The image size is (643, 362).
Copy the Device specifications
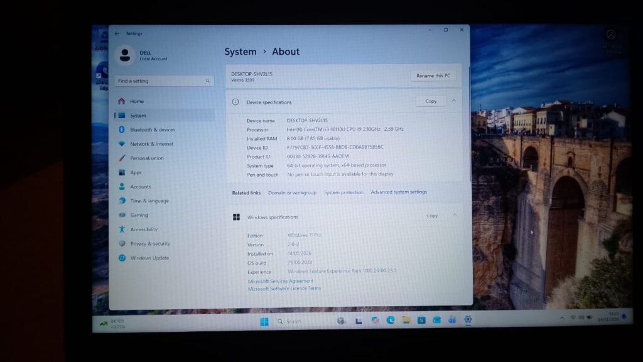tap(431, 101)
